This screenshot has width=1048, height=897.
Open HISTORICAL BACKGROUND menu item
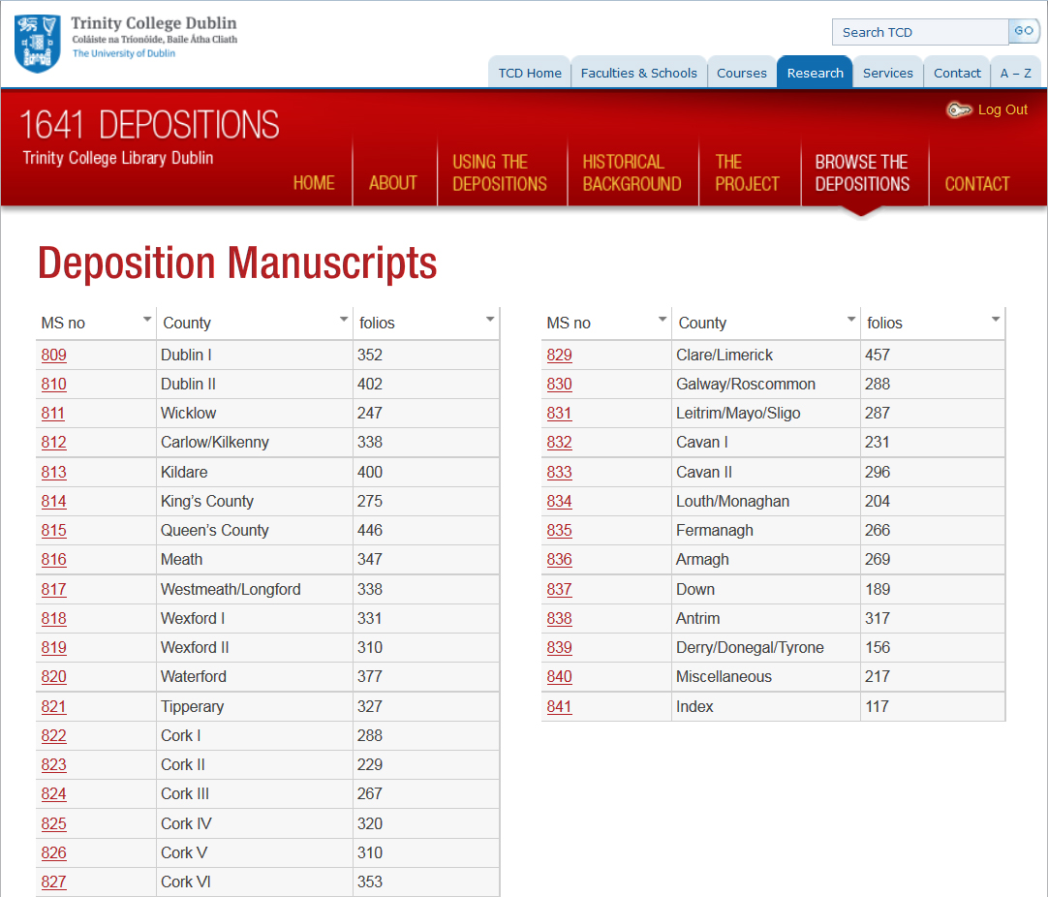[x=632, y=172]
